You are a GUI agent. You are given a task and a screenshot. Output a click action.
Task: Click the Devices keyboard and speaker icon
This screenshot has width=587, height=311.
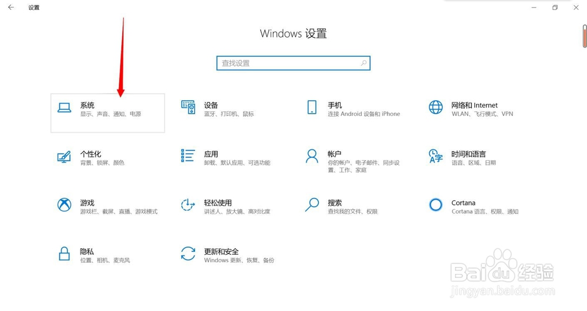tap(188, 107)
